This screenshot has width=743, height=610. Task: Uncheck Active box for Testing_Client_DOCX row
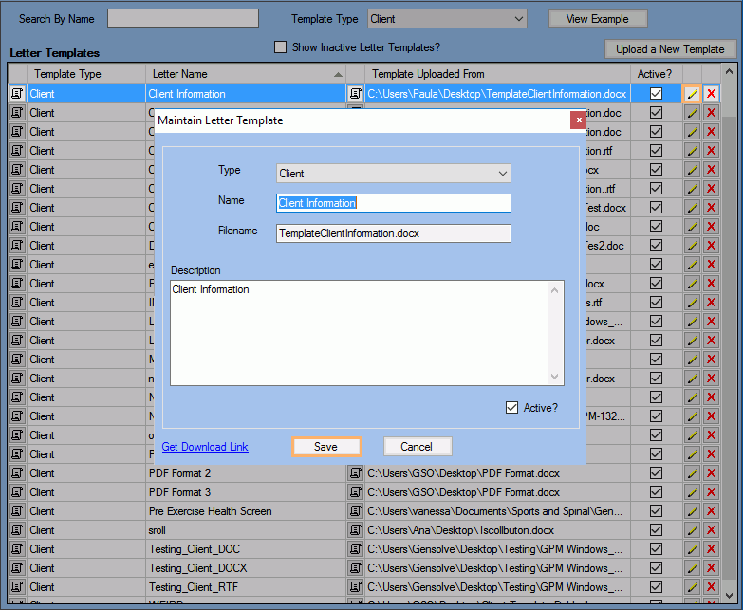tap(656, 568)
